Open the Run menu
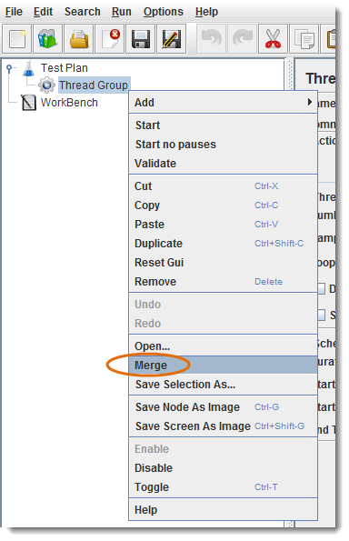The width and height of the screenshot is (349, 541). pyautogui.click(x=122, y=12)
